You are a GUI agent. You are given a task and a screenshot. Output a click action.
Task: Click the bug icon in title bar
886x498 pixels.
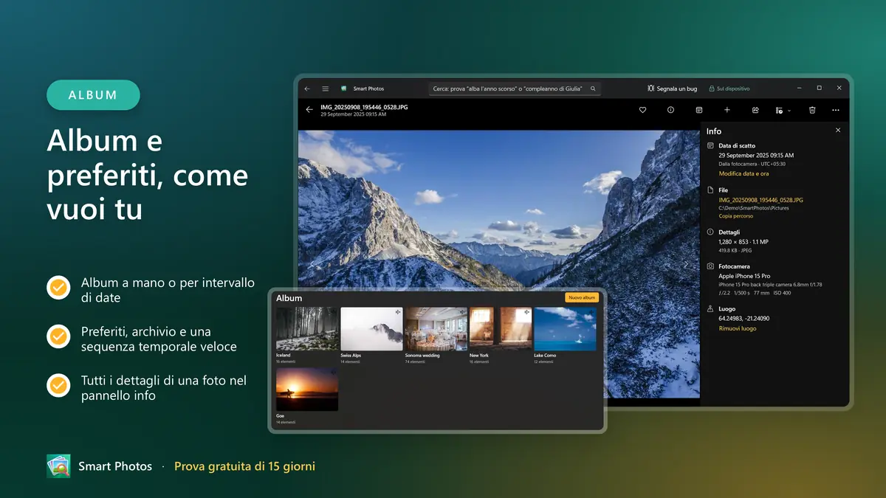coord(651,89)
